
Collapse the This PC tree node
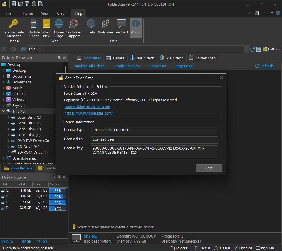4,111
